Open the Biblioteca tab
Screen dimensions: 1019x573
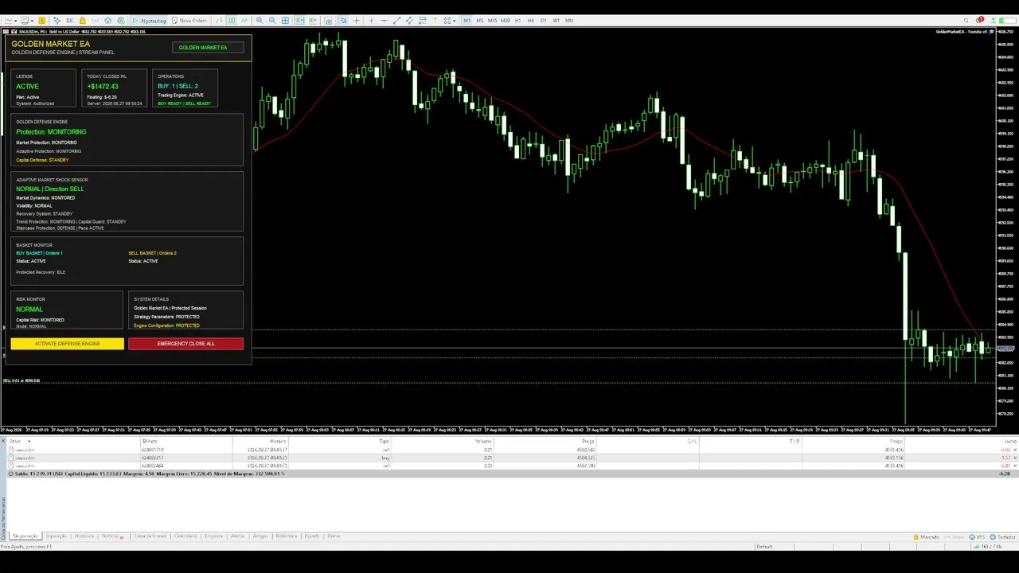pyautogui.click(x=287, y=536)
